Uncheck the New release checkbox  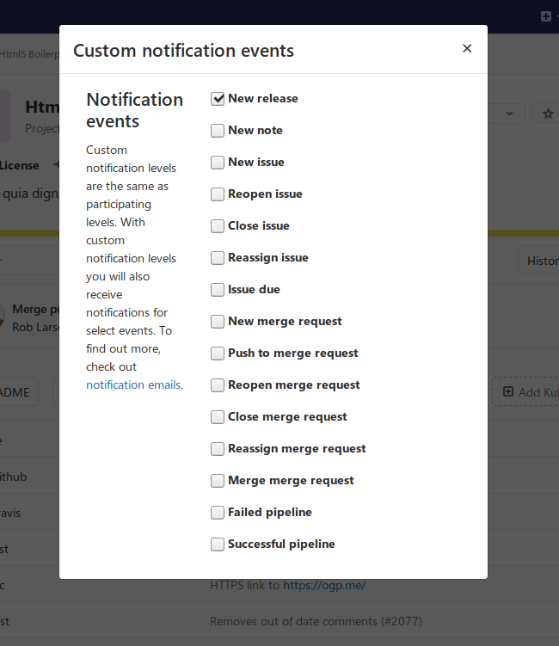tap(218, 99)
